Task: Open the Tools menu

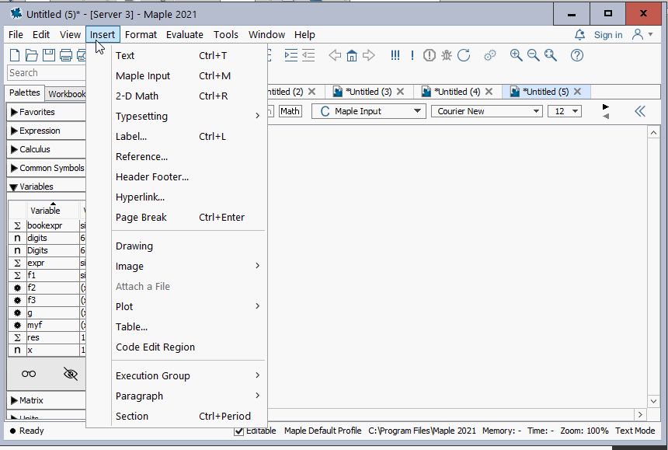Action: [226, 34]
